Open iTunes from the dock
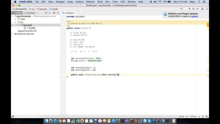Screen dimensions: 220x124 click(x=100, y=121)
